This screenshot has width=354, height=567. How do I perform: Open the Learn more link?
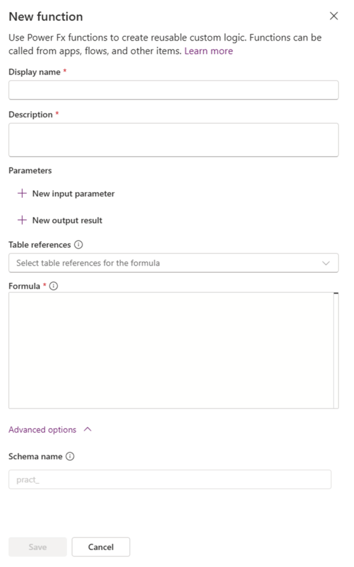click(x=208, y=51)
